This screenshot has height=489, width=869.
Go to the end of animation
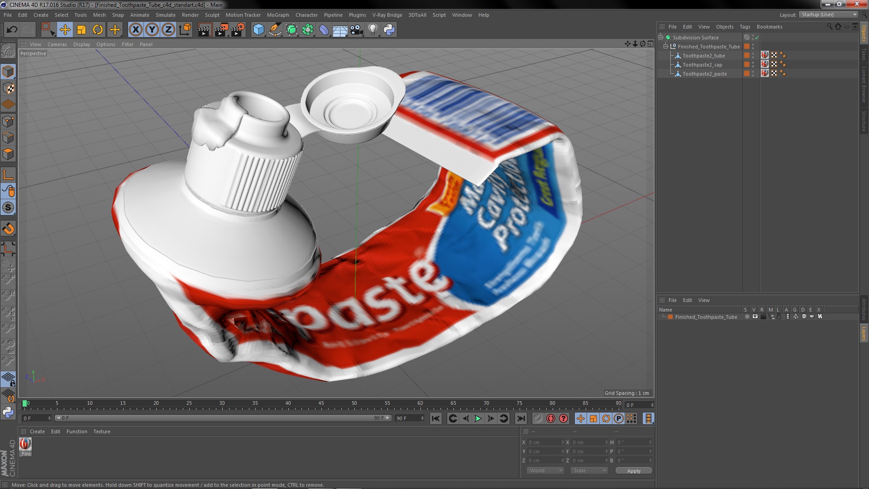[520, 419]
